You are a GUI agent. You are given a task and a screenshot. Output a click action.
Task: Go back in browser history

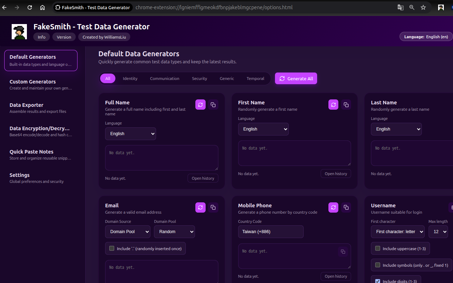4,7
